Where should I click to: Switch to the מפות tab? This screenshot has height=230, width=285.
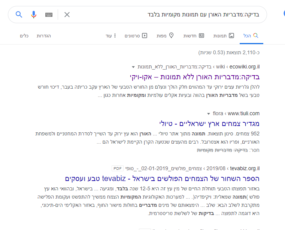[x=165, y=36]
